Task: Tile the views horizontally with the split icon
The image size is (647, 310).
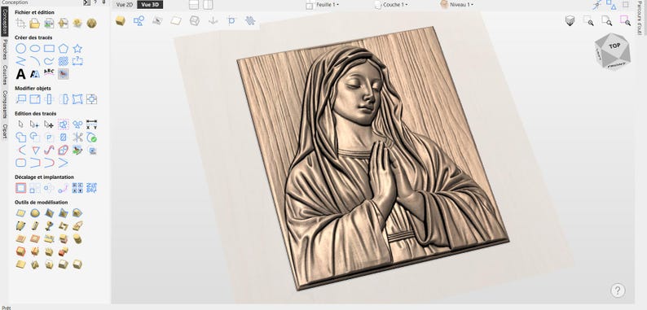Action: [x=194, y=5]
